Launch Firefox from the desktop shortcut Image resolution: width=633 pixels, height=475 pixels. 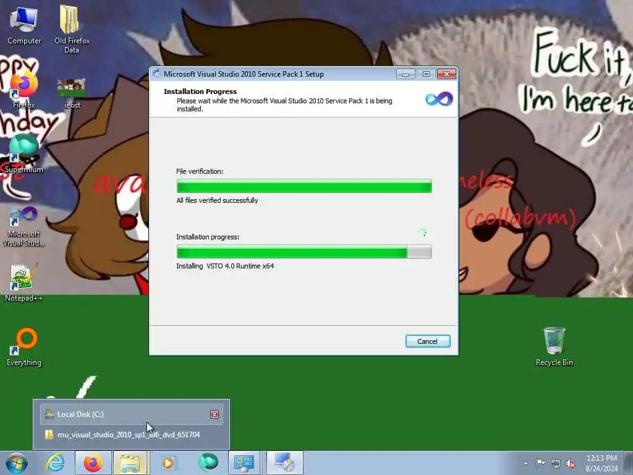pos(24,90)
